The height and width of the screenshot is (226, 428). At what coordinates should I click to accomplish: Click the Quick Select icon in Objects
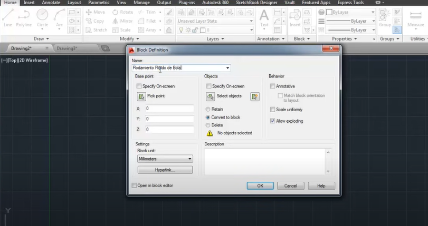pos(255,96)
